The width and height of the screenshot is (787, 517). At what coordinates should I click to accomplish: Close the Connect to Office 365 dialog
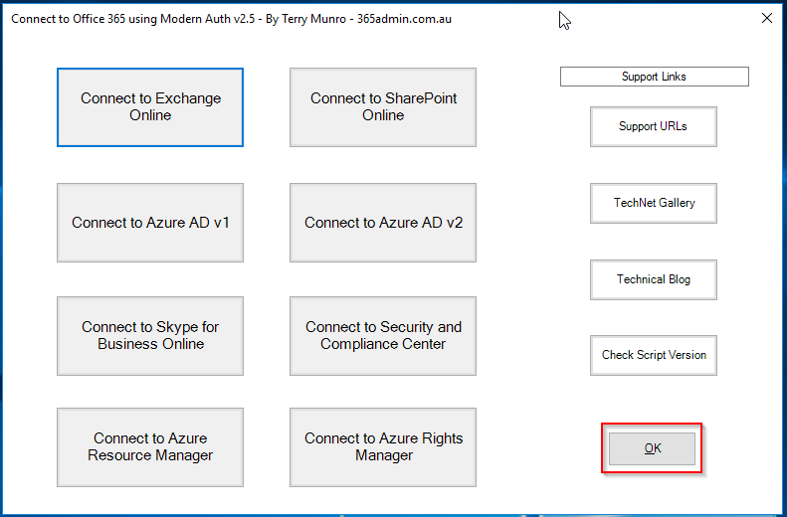click(x=766, y=18)
